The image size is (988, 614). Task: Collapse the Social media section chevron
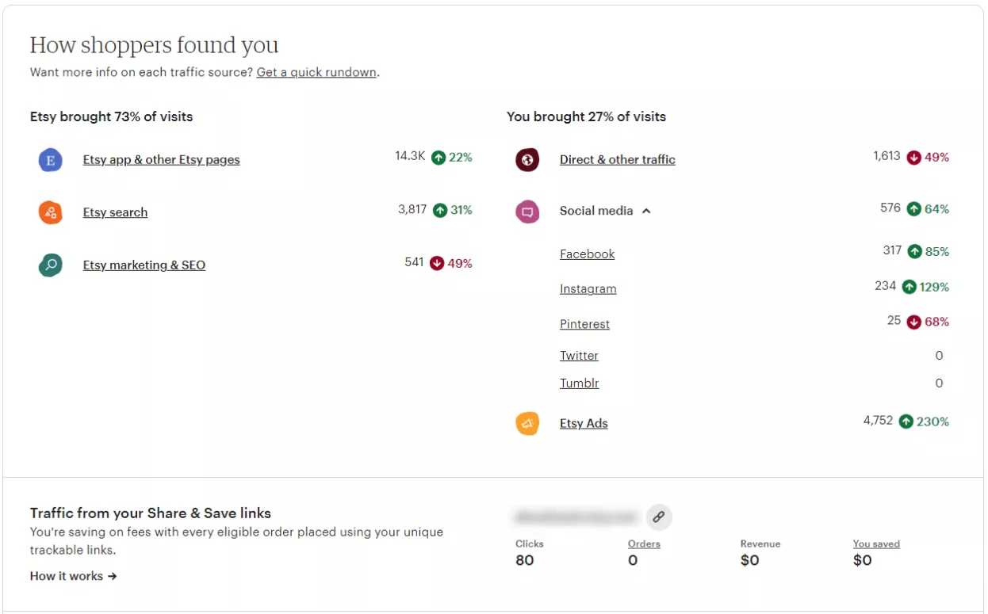646,212
